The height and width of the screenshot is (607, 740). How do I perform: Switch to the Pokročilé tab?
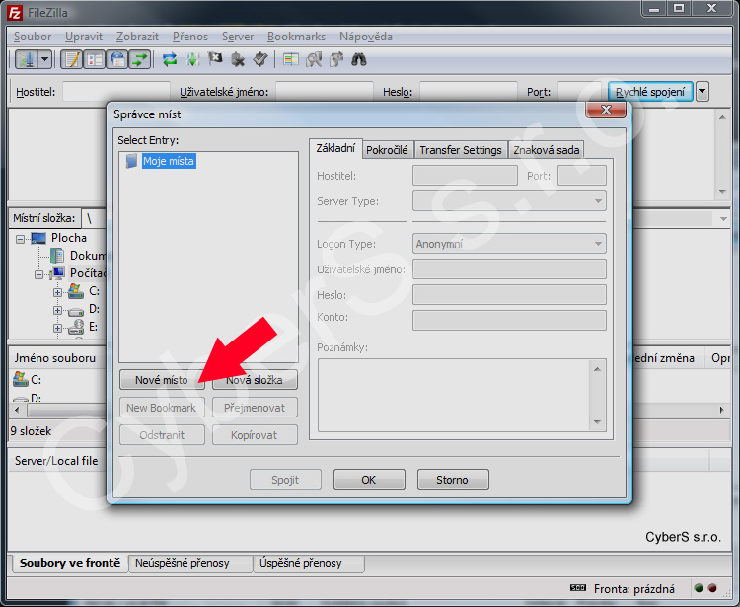[x=387, y=150]
